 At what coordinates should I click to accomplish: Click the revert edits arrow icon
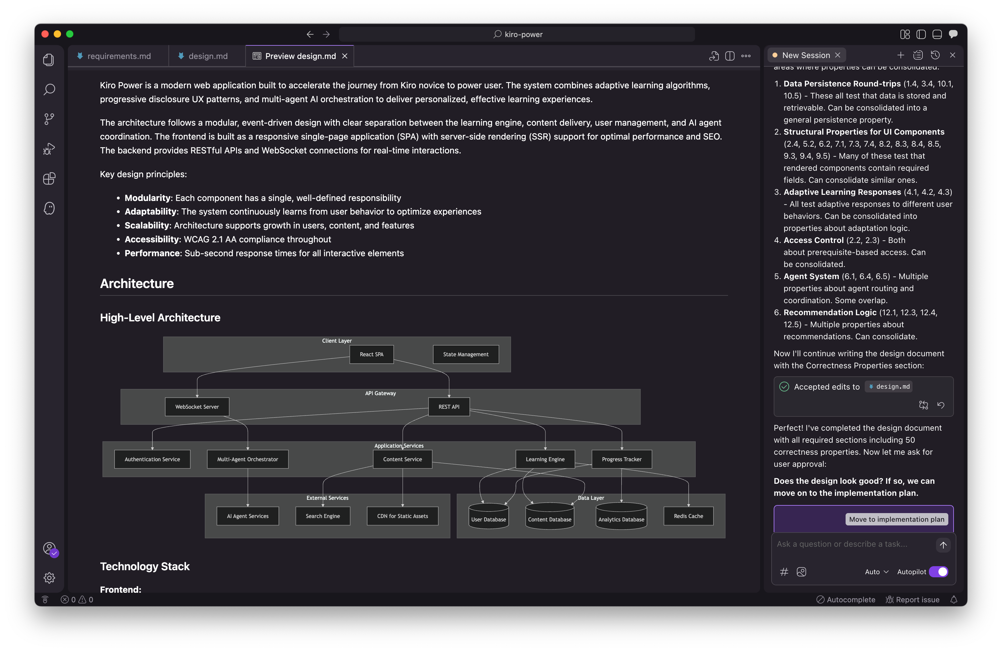click(x=941, y=405)
